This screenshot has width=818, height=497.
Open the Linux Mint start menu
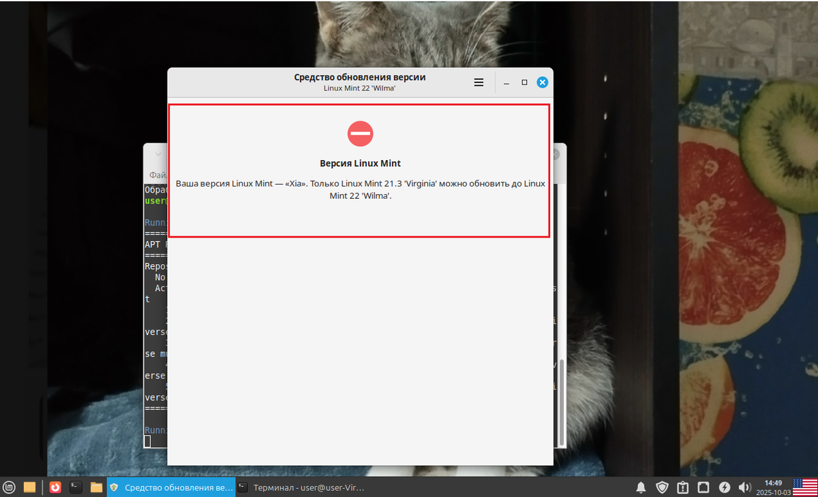pyautogui.click(x=10, y=487)
